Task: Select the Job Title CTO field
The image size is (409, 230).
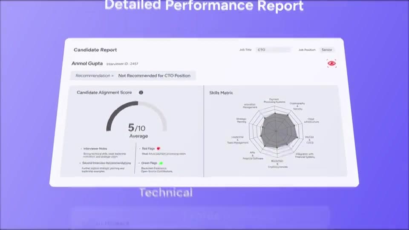Action: tap(273, 50)
